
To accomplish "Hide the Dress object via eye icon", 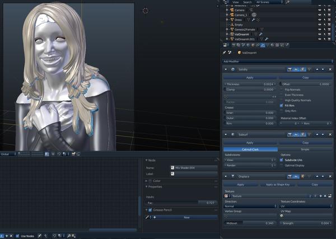I will [319, 19].
